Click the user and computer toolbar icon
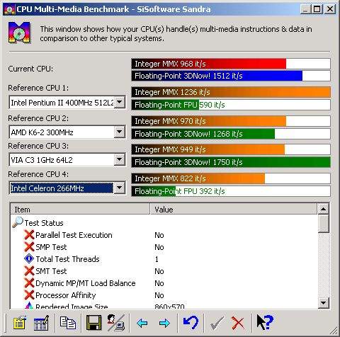The width and height of the screenshot is (340, 337). coord(116,323)
